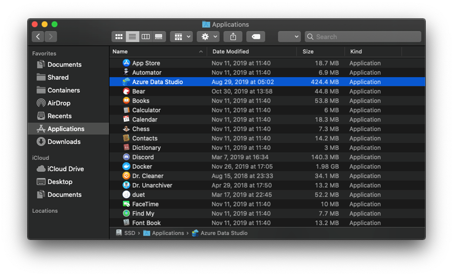453x276 pixels.
Task: Select the Contacts app icon
Action: [x=126, y=138]
